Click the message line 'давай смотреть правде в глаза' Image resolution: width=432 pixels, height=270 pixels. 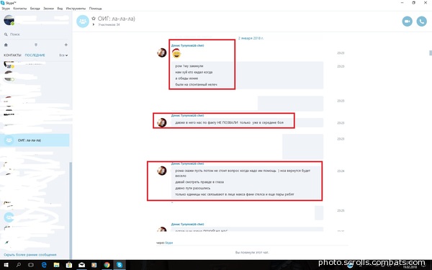click(x=199, y=182)
